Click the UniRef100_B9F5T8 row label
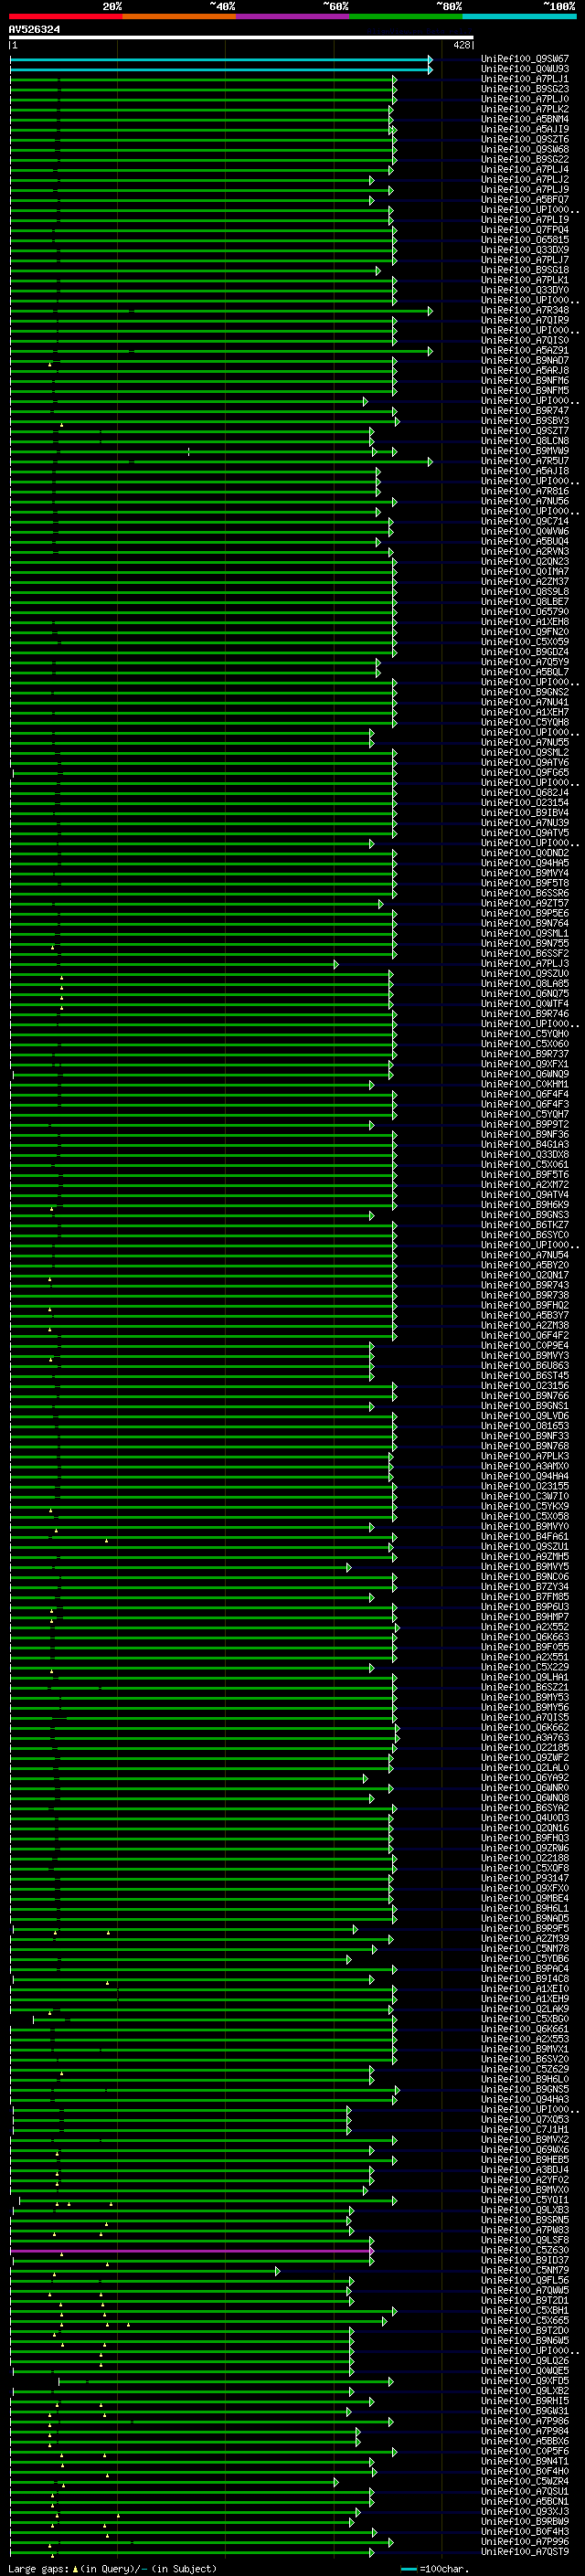 tap(525, 884)
